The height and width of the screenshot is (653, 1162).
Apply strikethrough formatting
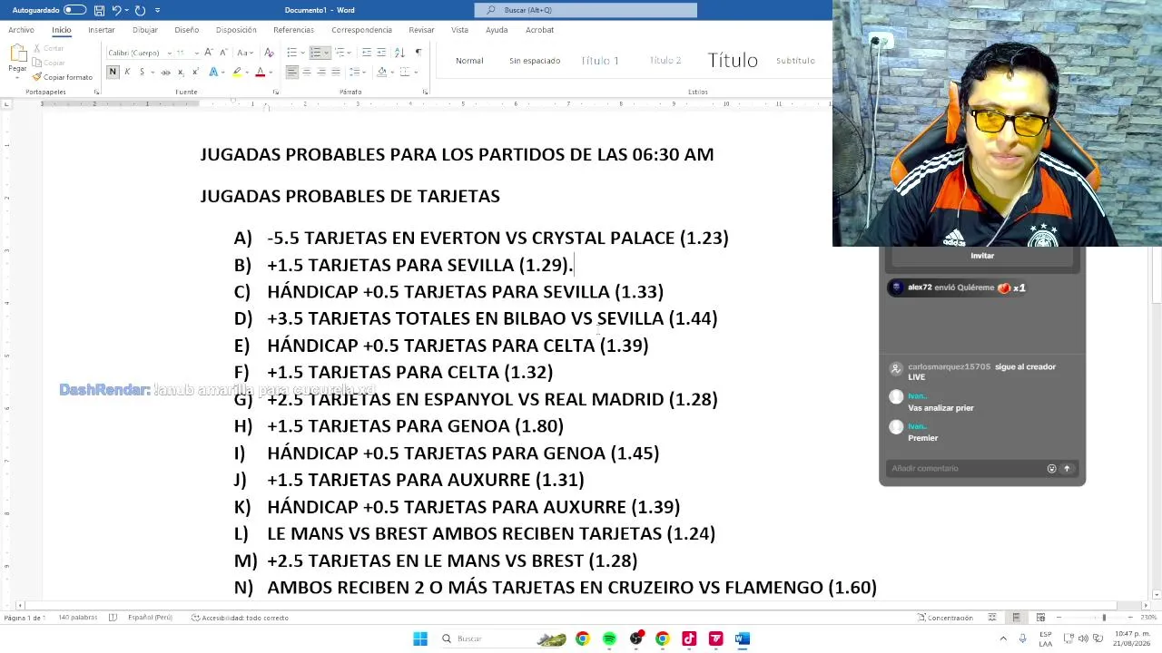point(165,72)
